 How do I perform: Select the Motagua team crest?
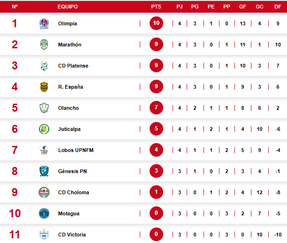pos(44,213)
